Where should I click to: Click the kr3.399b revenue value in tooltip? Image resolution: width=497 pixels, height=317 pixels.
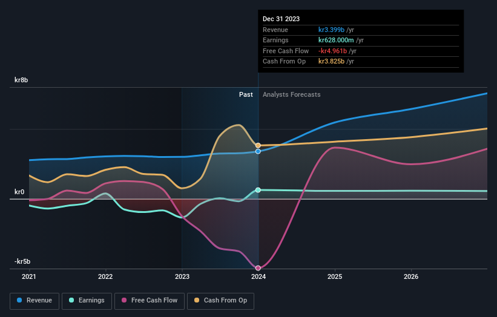pyautogui.click(x=331, y=30)
